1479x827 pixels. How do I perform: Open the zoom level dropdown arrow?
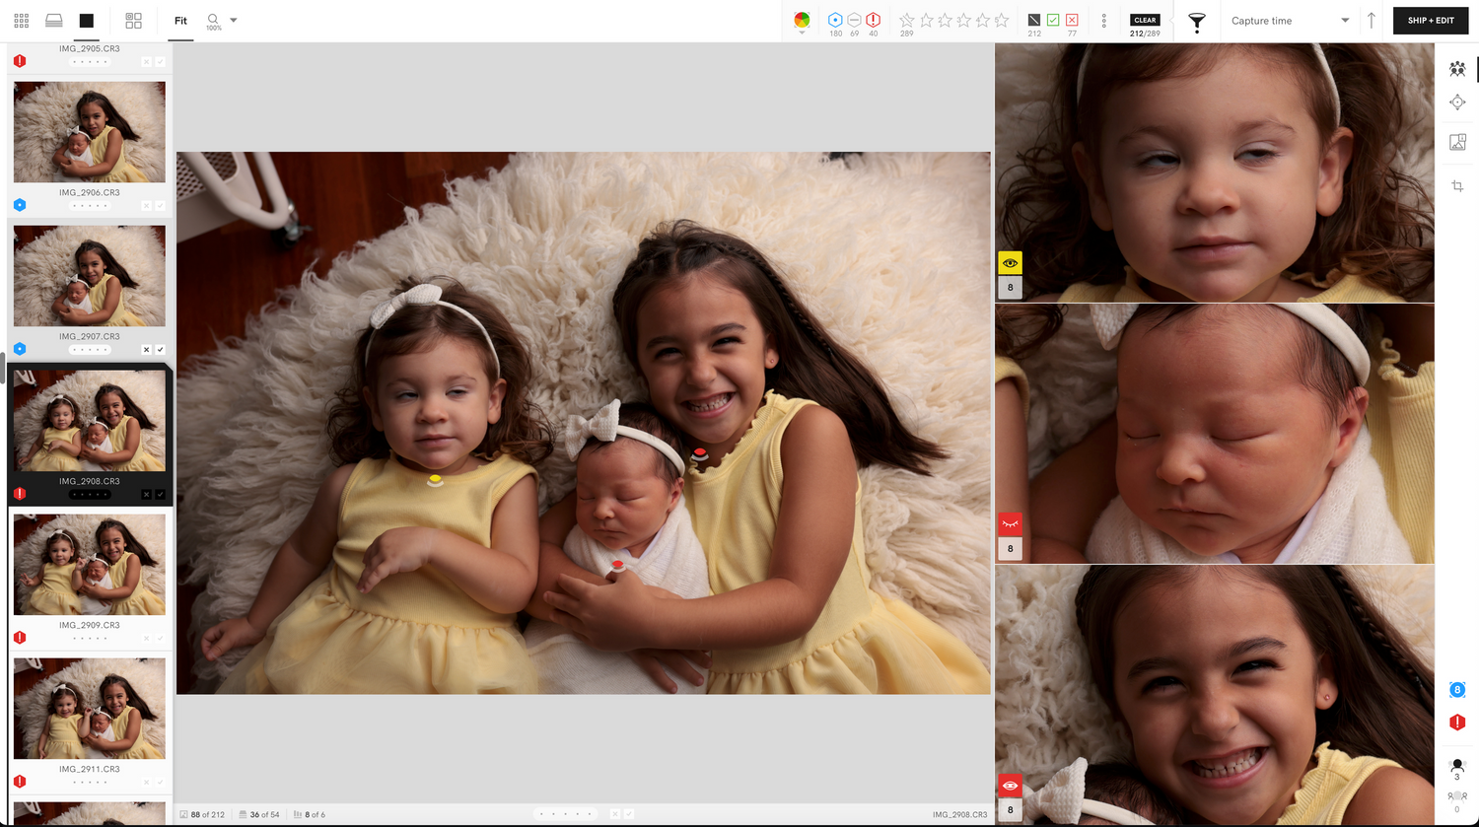pos(234,20)
